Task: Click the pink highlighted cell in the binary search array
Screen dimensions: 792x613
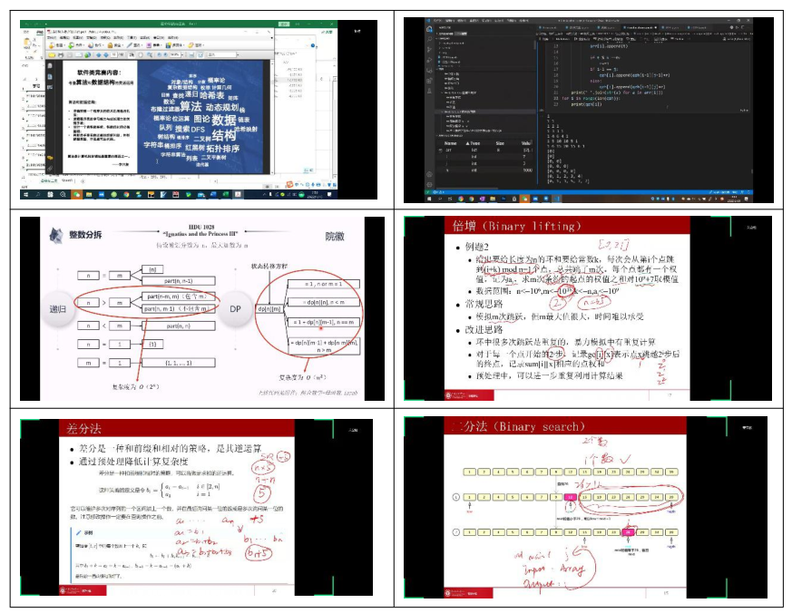Action: 572,498
